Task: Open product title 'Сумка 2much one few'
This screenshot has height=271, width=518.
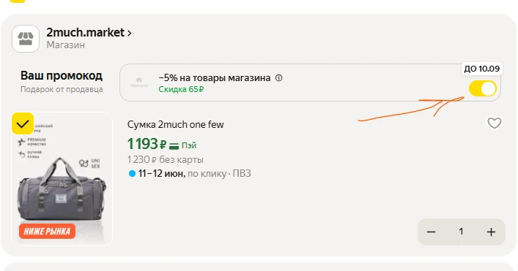Action: (x=175, y=124)
